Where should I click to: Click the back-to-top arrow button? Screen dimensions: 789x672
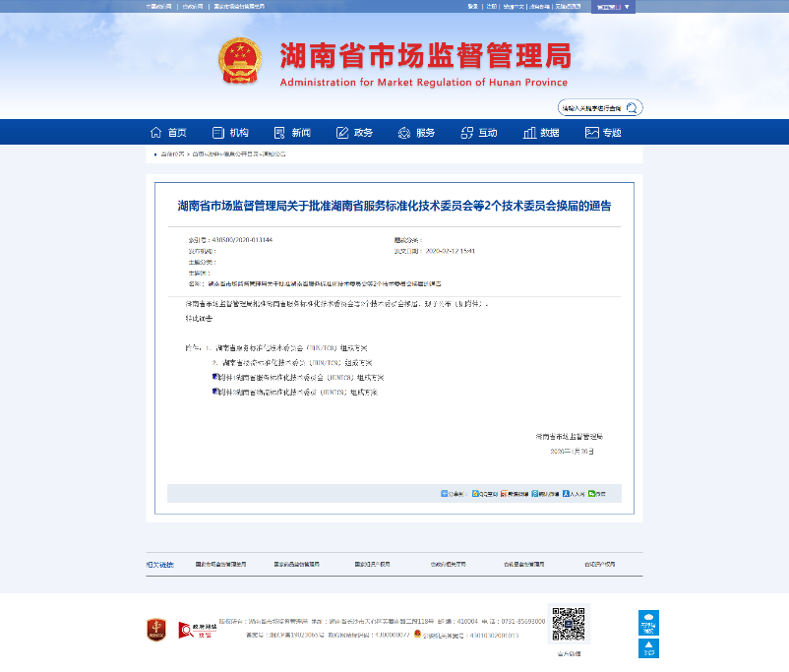pyautogui.click(x=648, y=648)
